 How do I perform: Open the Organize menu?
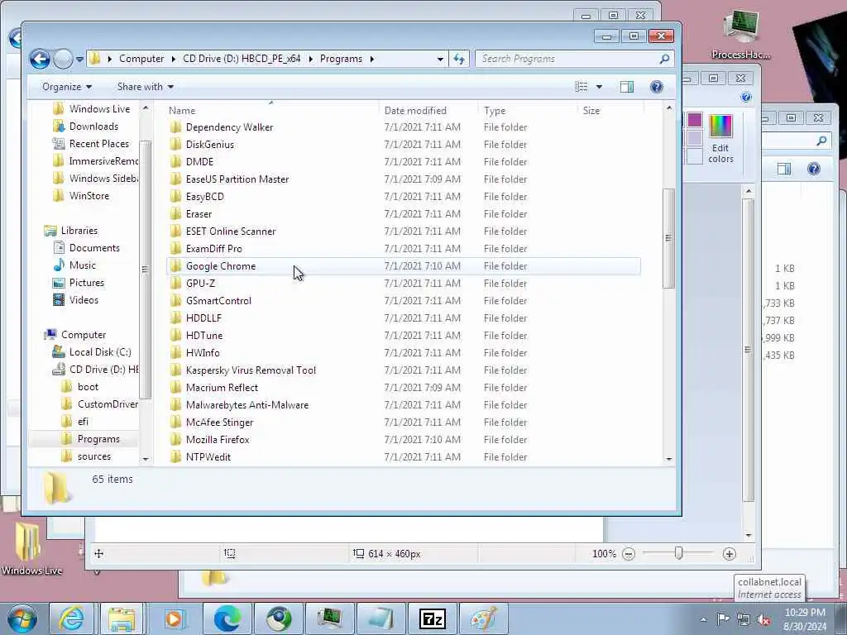coord(67,87)
